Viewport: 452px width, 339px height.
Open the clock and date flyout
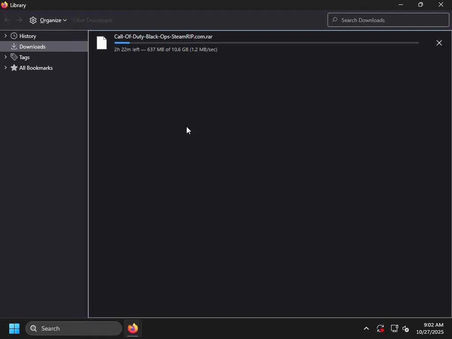[x=430, y=328]
